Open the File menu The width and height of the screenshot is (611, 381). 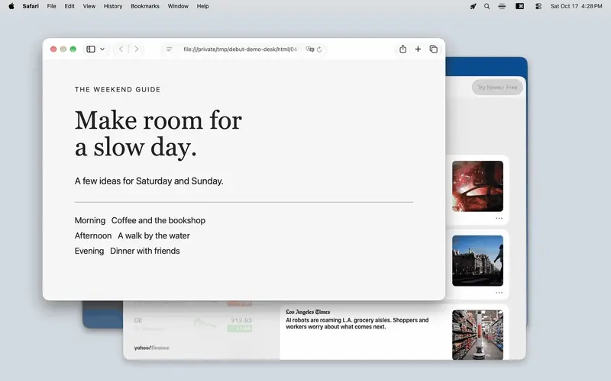[x=51, y=6]
